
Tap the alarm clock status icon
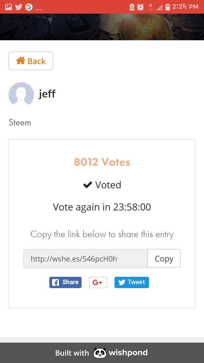coord(140,7)
